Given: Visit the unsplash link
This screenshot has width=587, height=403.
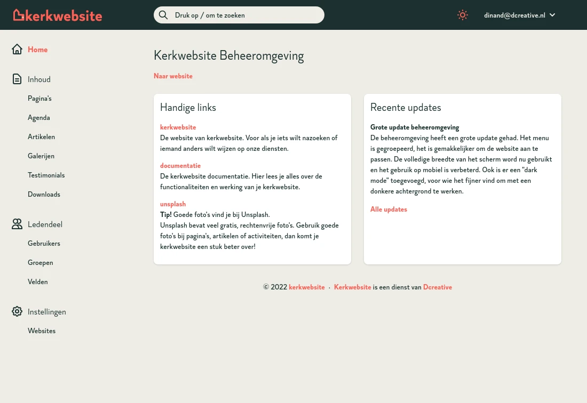Looking at the screenshot, I should click(x=173, y=204).
